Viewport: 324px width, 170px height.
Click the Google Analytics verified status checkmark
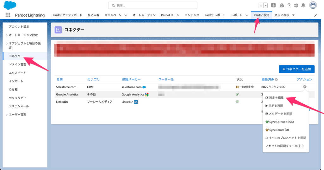tap(237, 94)
